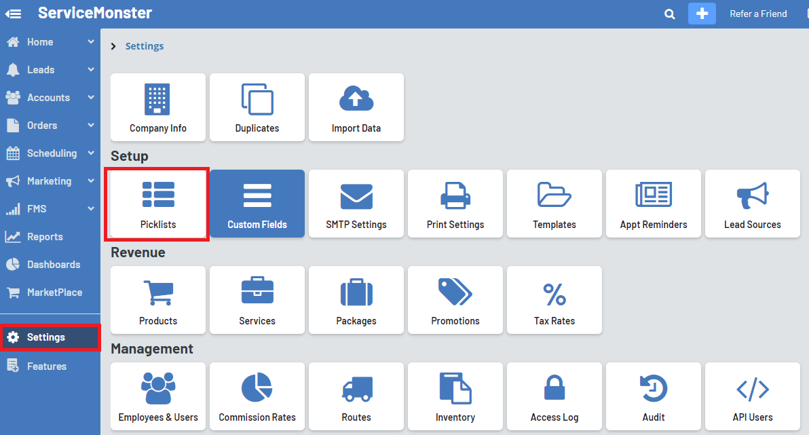This screenshot has height=435, width=809.
Task: Click the blue plus add button
Action: [702, 14]
